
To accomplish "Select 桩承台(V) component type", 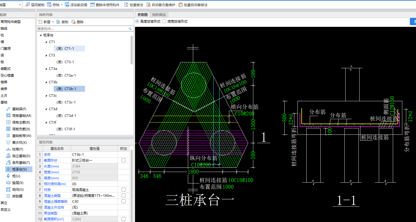I will (x=19, y=169).
